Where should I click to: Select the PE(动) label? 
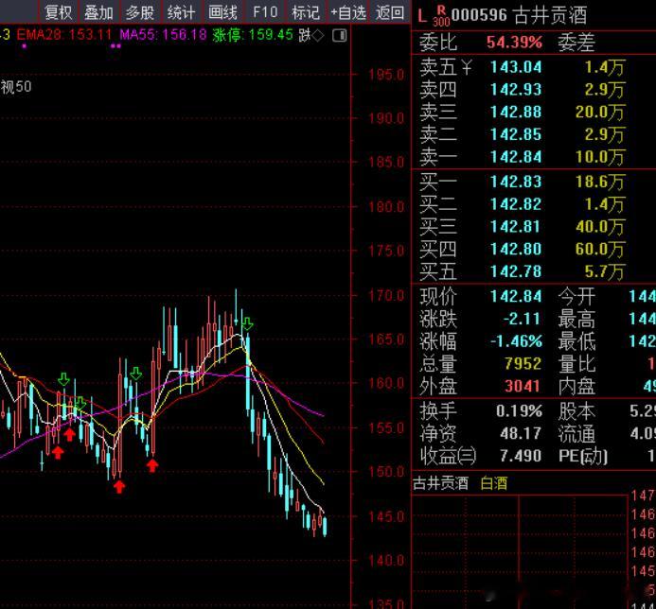(x=583, y=456)
